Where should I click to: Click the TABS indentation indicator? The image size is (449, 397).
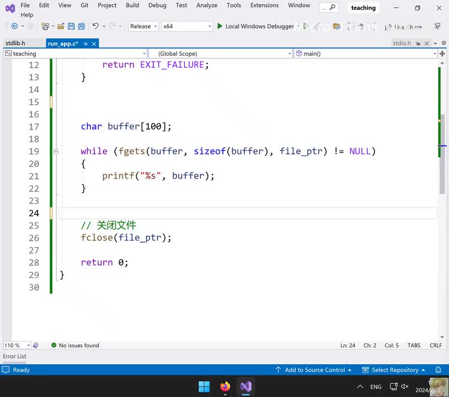coord(414,345)
